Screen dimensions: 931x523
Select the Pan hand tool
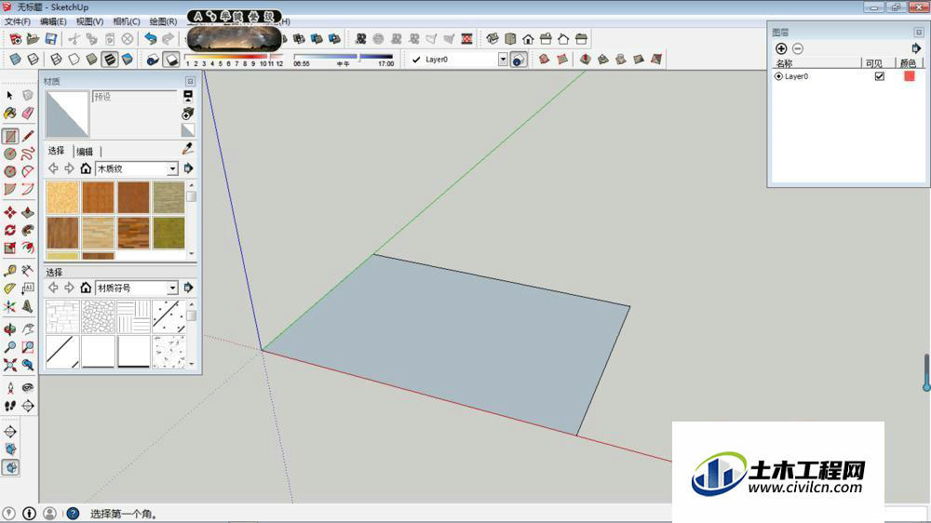[x=28, y=329]
